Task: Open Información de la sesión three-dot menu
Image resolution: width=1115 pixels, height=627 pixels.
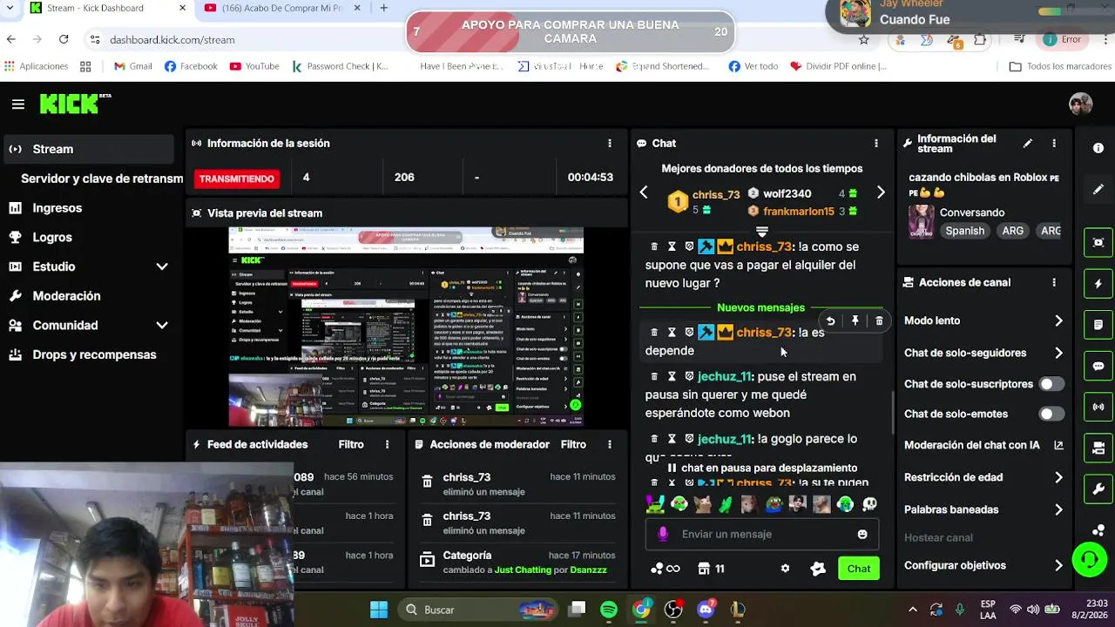Action: (610, 143)
